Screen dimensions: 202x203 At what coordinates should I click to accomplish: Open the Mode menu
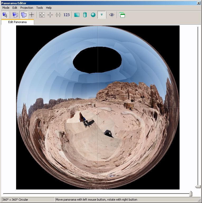point(6,8)
